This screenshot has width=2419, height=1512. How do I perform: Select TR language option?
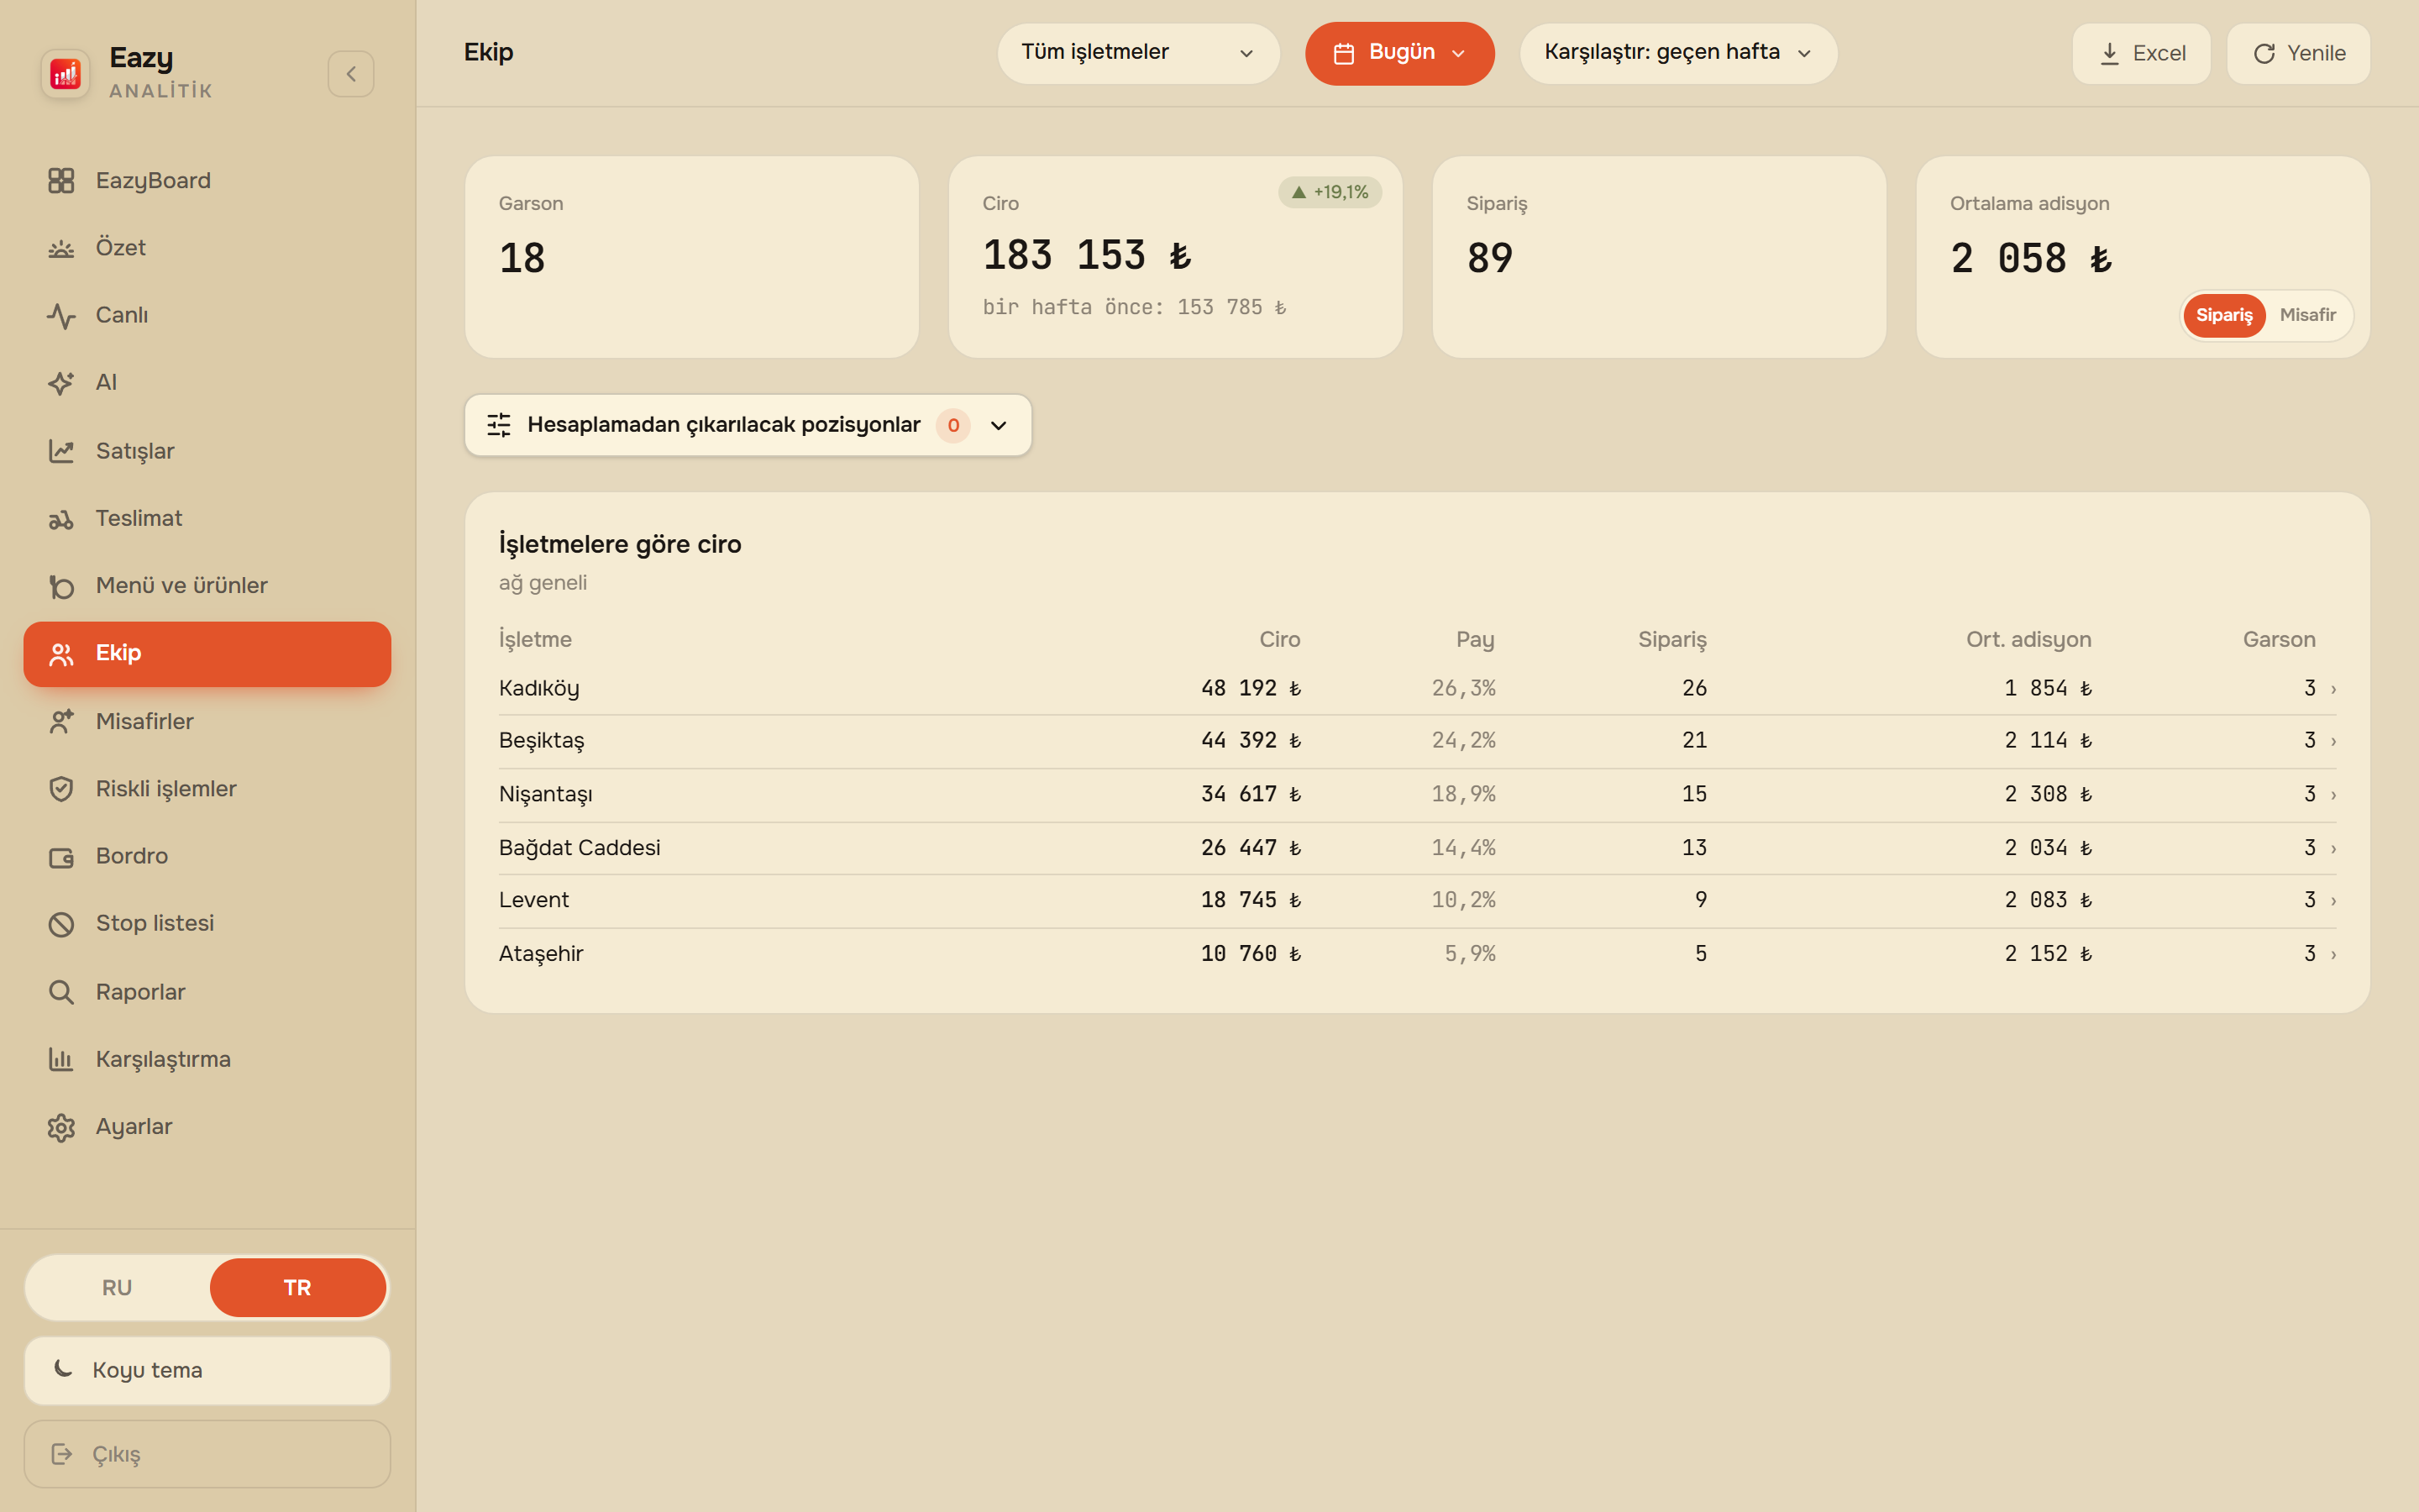[x=298, y=1287]
